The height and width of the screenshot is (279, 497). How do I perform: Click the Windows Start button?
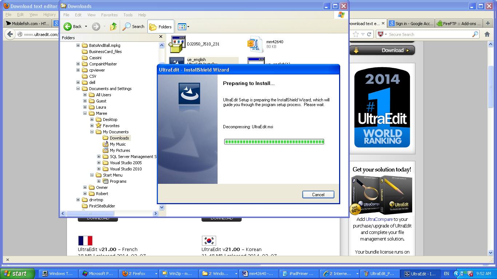tap(17, 274)
